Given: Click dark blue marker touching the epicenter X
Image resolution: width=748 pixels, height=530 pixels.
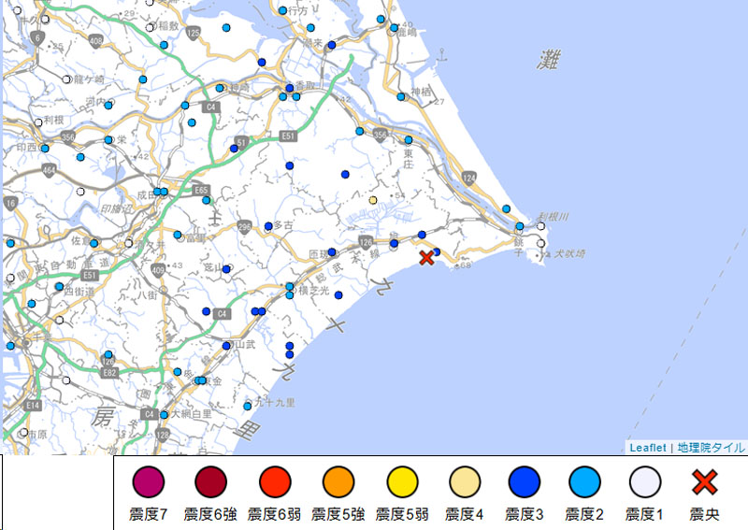Looking at the screenshot, I should coord(437,251).
